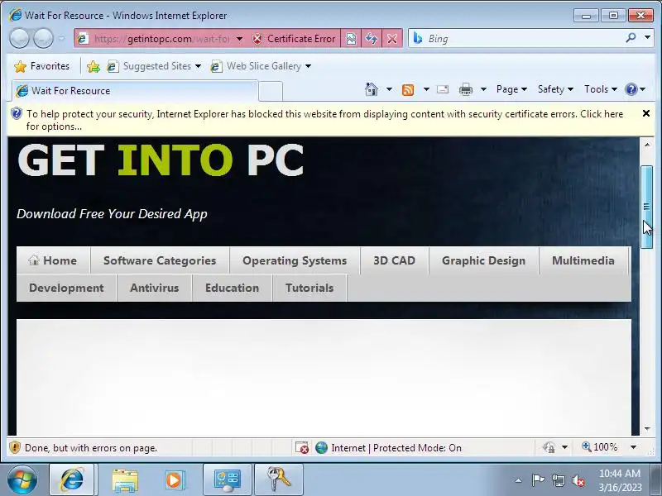Open the Tools menu

tap(601, 89)
